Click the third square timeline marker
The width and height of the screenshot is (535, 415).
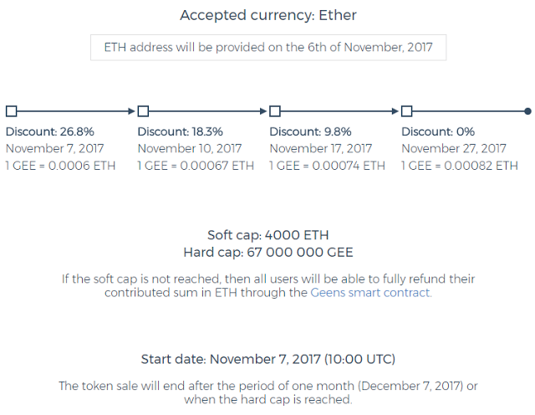[275, 110]
